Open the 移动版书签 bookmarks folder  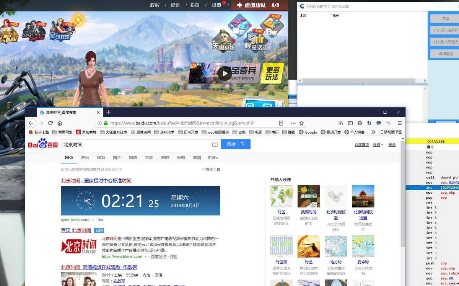pyautogui.click(x=391, y=132)
